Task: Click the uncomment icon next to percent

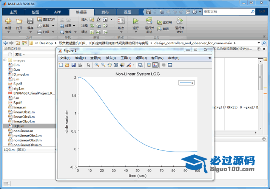Action: coord(99,26)
